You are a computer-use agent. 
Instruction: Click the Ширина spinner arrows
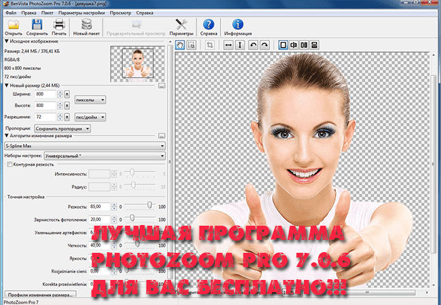click(60, 94)
